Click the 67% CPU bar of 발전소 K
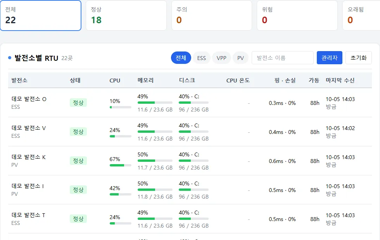The image size is (380, 240). pyautogui.click(x=121, y=165)
